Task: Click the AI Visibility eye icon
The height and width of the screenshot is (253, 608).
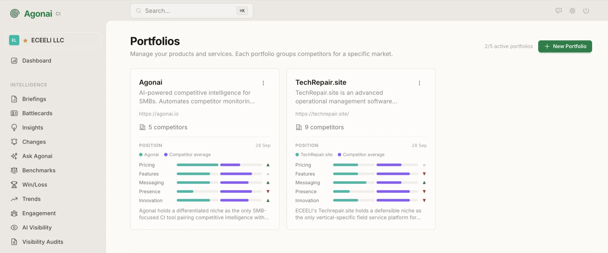Action: click(x=14, y=228)
